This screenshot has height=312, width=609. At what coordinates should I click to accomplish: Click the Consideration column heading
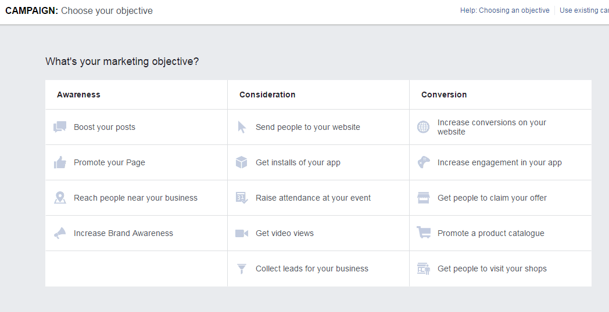tap(267, 95)
